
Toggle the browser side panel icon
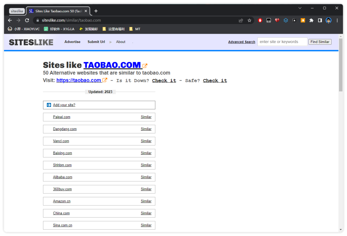320,20
